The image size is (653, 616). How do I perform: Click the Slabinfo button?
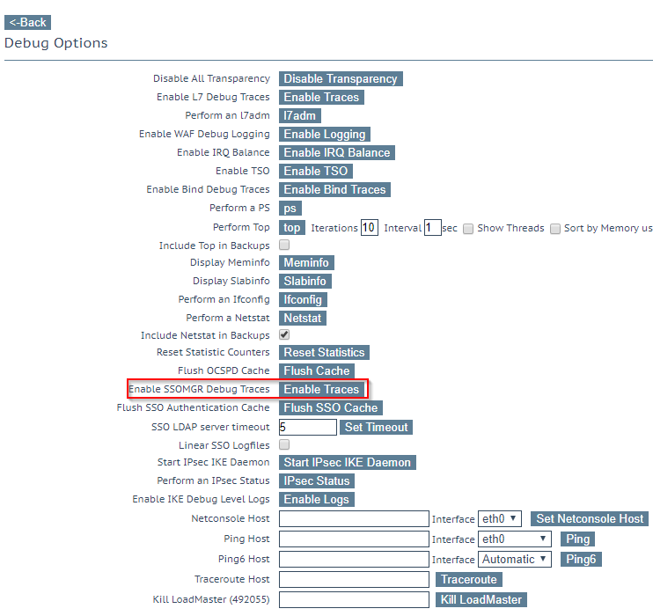pyautogui.click(x=304, y=281)
